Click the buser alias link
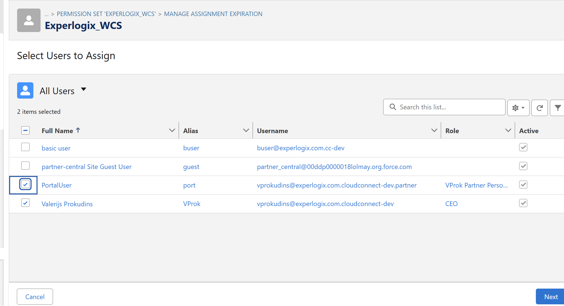The width and height of the screenshot is (564, 306). click(x=191, y=148)
